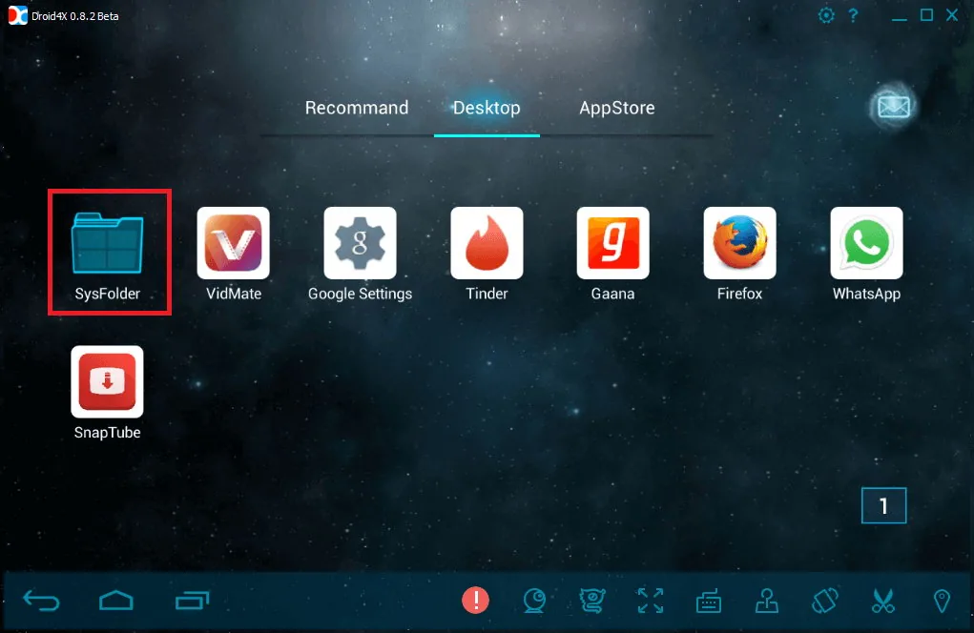Launch Firefox browser app
974x633 pixels.
click(x=740, y=243)
